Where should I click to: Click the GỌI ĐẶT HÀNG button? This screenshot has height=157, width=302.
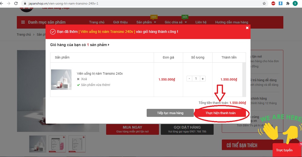point(187,129)
